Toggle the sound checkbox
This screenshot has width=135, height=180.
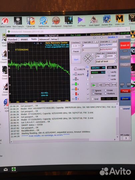click(x=121, y=109)
